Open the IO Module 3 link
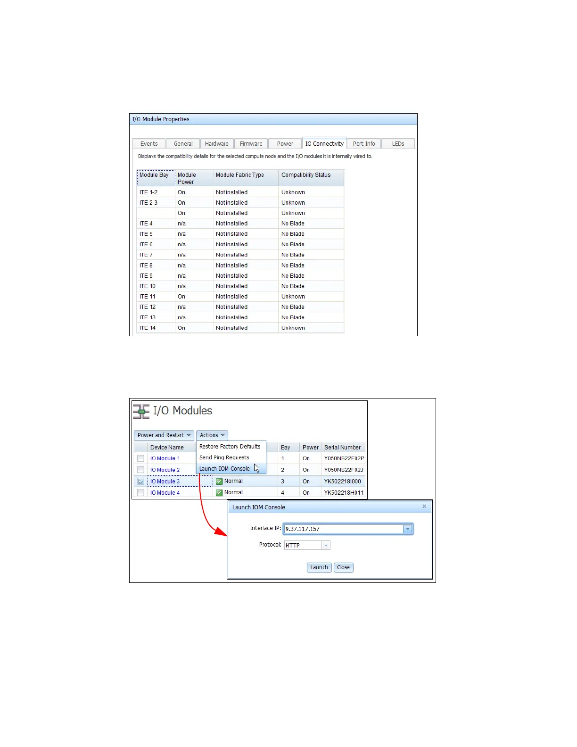The image size is (577, 747). point(165,481)
